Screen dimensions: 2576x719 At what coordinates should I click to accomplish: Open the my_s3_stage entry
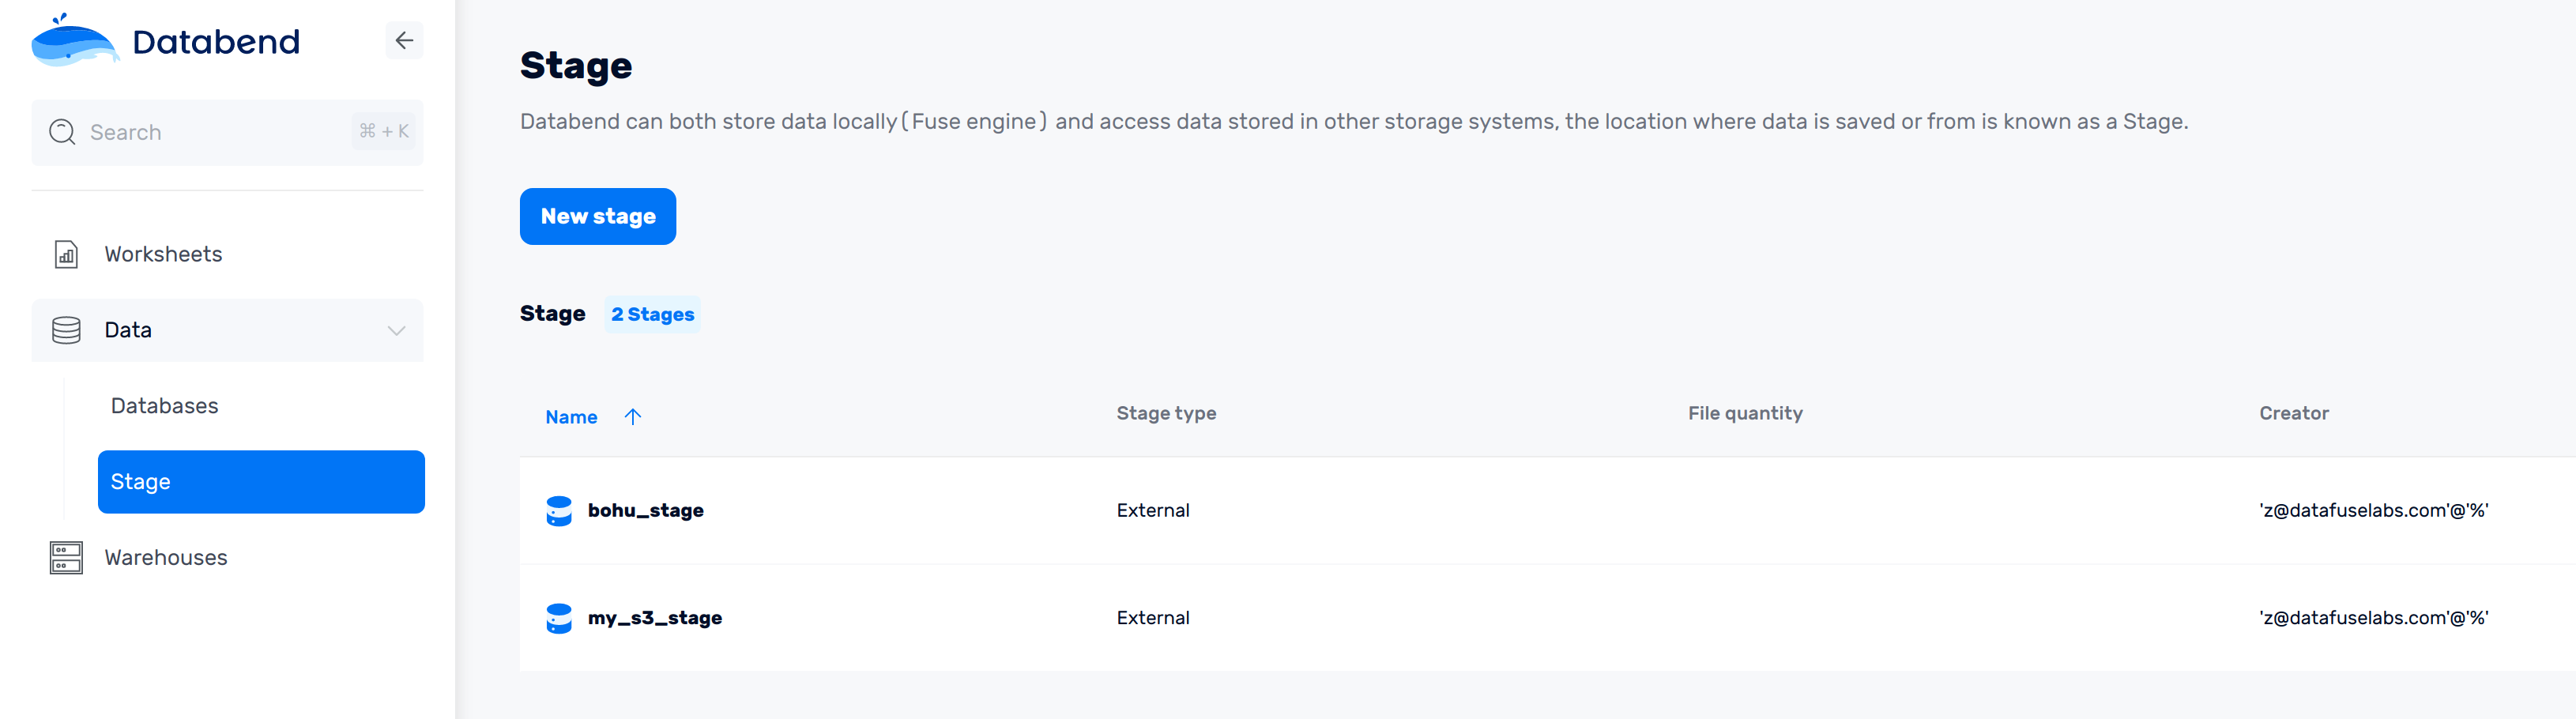click(654, 618)
